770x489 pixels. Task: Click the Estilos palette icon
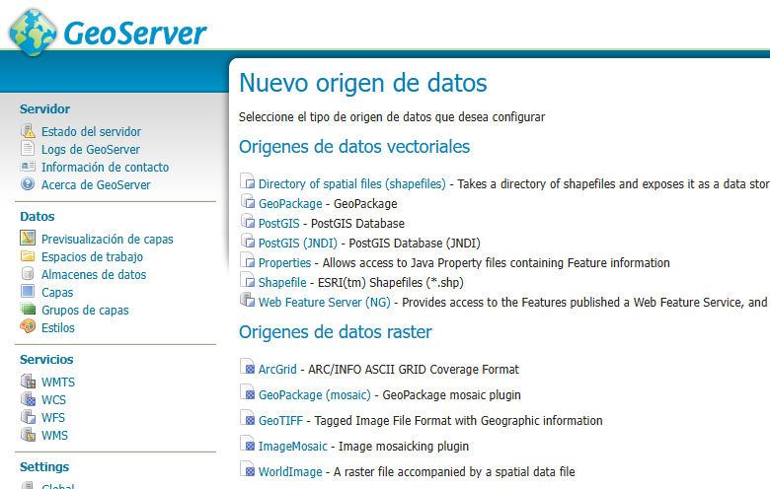(28, 326)
